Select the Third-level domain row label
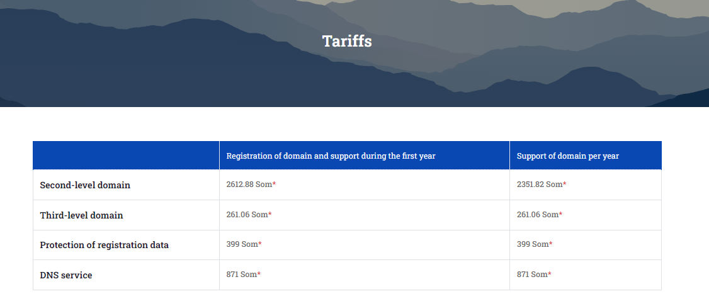 click(81, 215)
